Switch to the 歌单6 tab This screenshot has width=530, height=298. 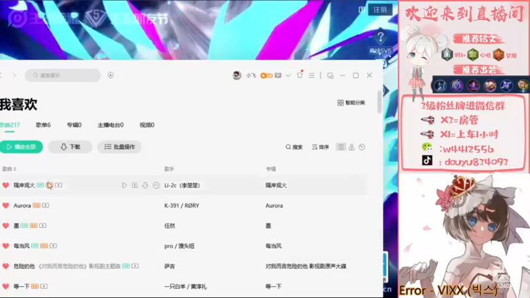point(43,125)
